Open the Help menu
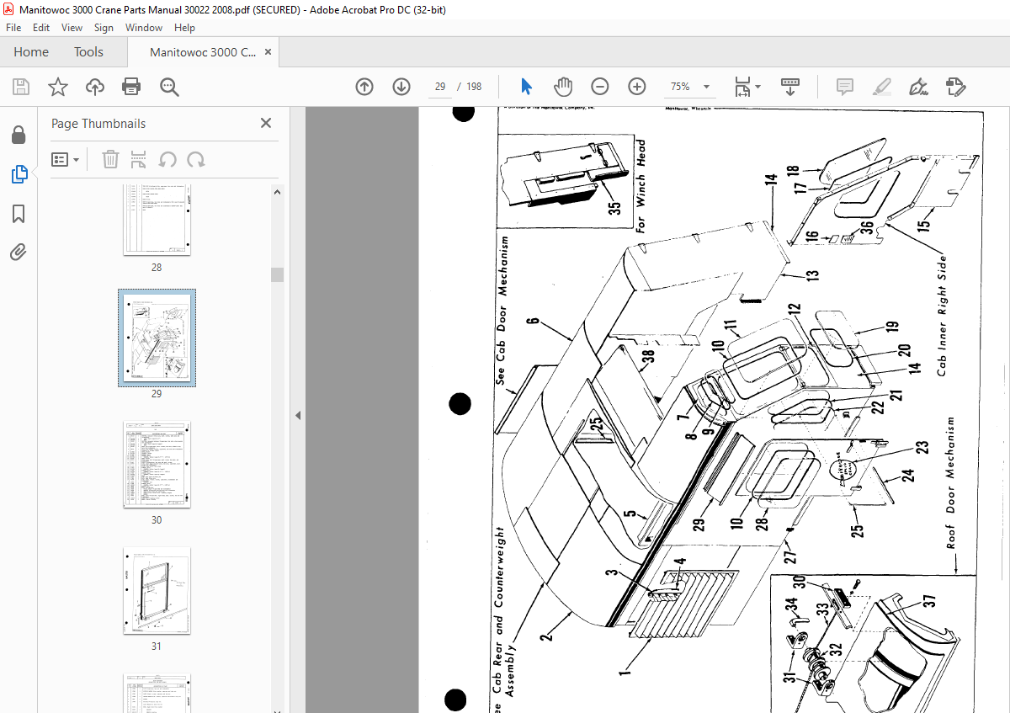Image resolution: width=1010 pixels, height=713 pixels. [x=184, y=28]
